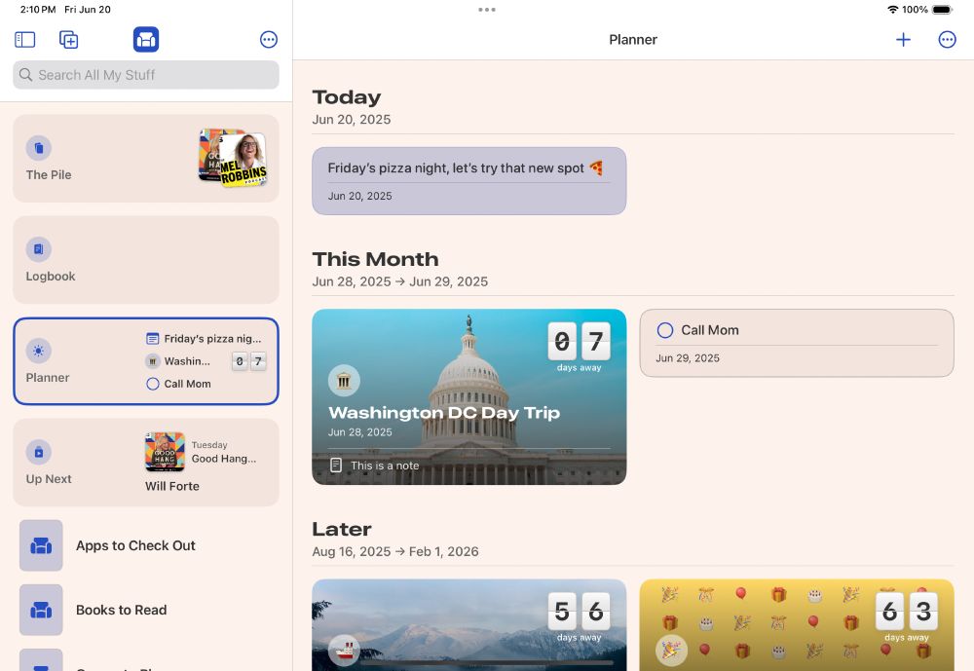Click 'Will Forte' in the Up Next card

coord(172,486)
